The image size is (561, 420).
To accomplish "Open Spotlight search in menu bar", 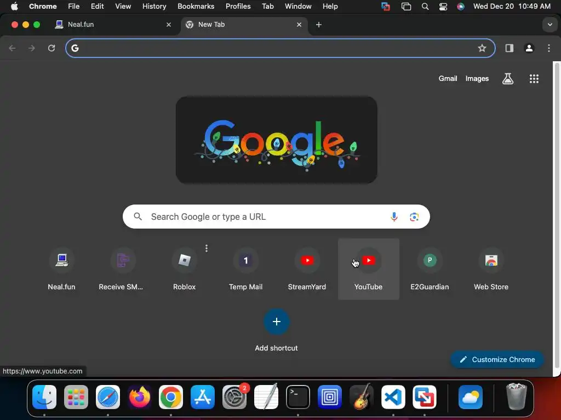I will point(425,7).
